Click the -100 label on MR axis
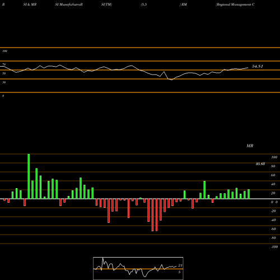 coord(274,247)
